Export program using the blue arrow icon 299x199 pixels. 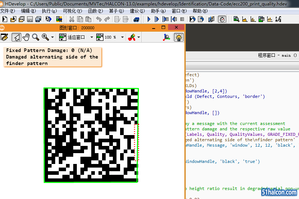pyautogui.click(x=48, y=19)
